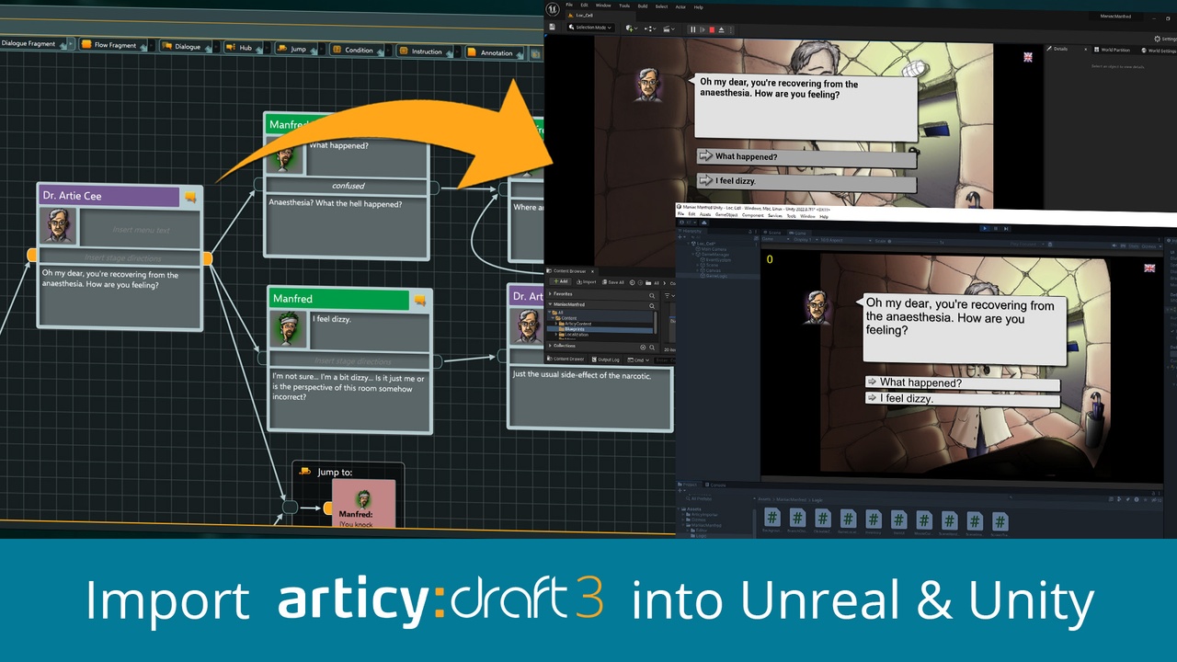Click the Play button in Unity

pos(985,228)
